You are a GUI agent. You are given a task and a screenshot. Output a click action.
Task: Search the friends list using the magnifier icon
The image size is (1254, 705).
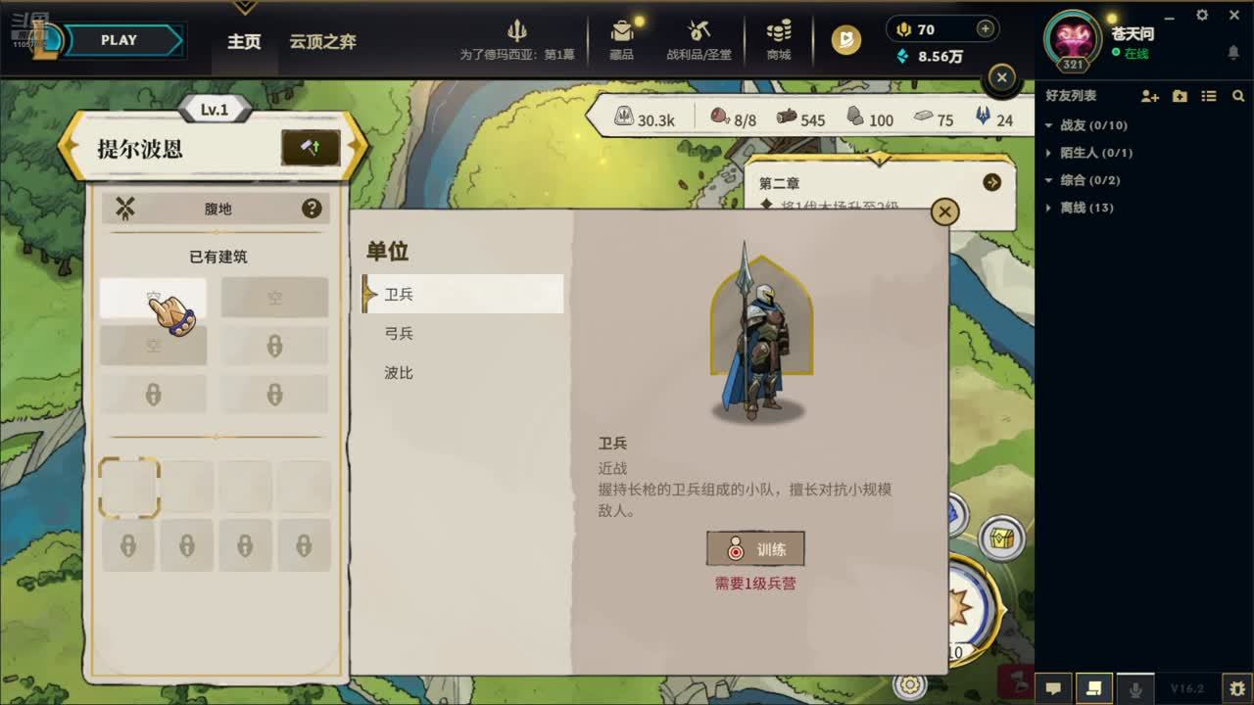coord(1238,96)
